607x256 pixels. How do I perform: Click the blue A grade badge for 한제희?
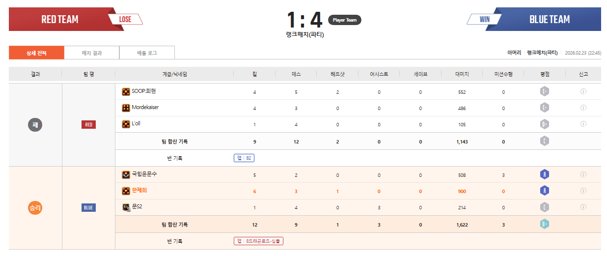click(544, 191)
